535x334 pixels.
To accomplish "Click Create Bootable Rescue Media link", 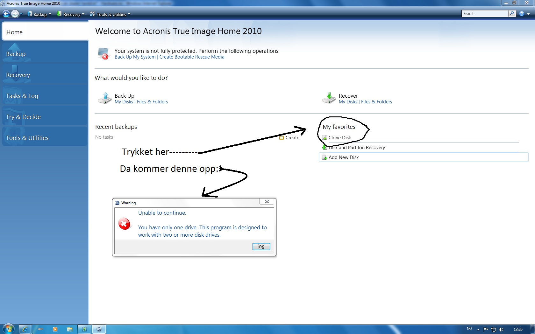I will 192,57.
